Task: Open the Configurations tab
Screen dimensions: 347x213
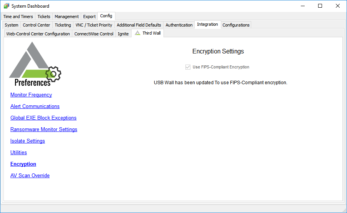Action: click(236, 25)
